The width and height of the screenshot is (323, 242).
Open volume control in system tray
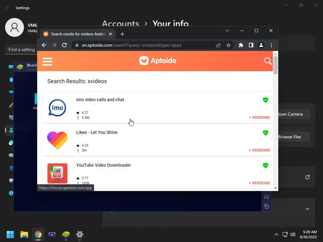(292, 234)
